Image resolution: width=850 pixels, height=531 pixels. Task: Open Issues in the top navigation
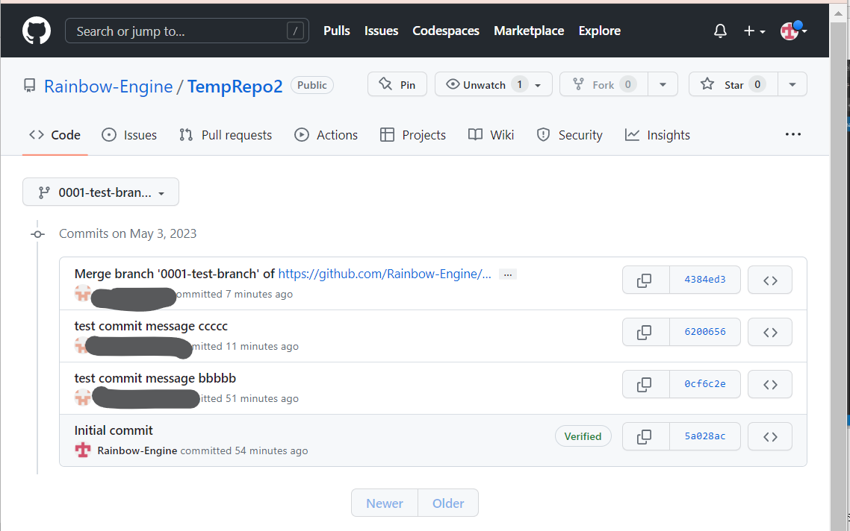point(381,31)
